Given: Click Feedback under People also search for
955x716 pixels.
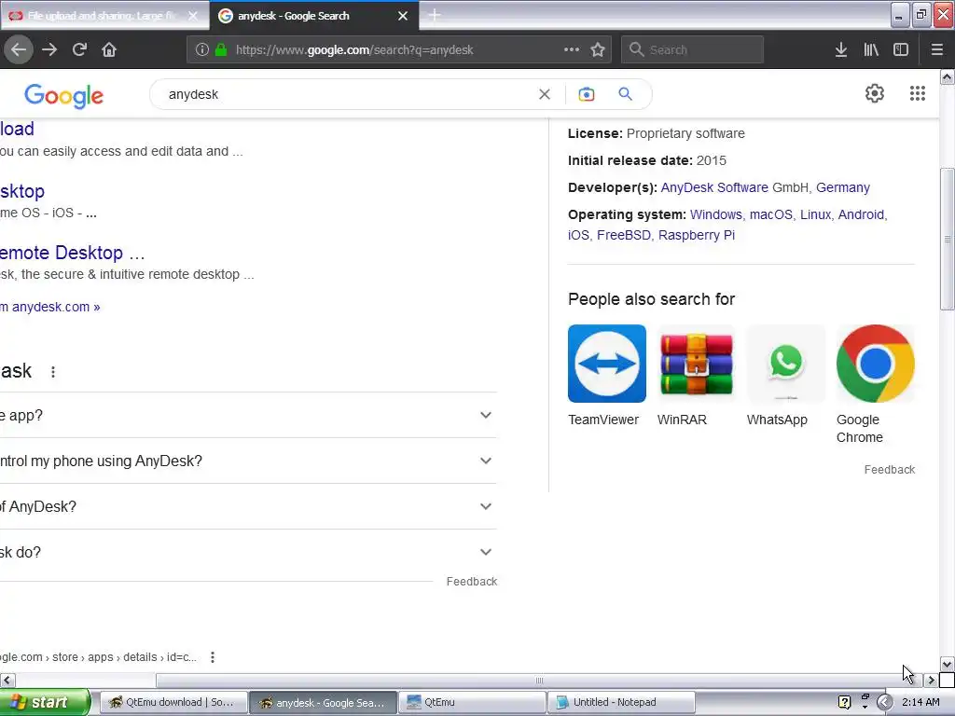Looking at the screenshot, I should click(x=889, y=470).
